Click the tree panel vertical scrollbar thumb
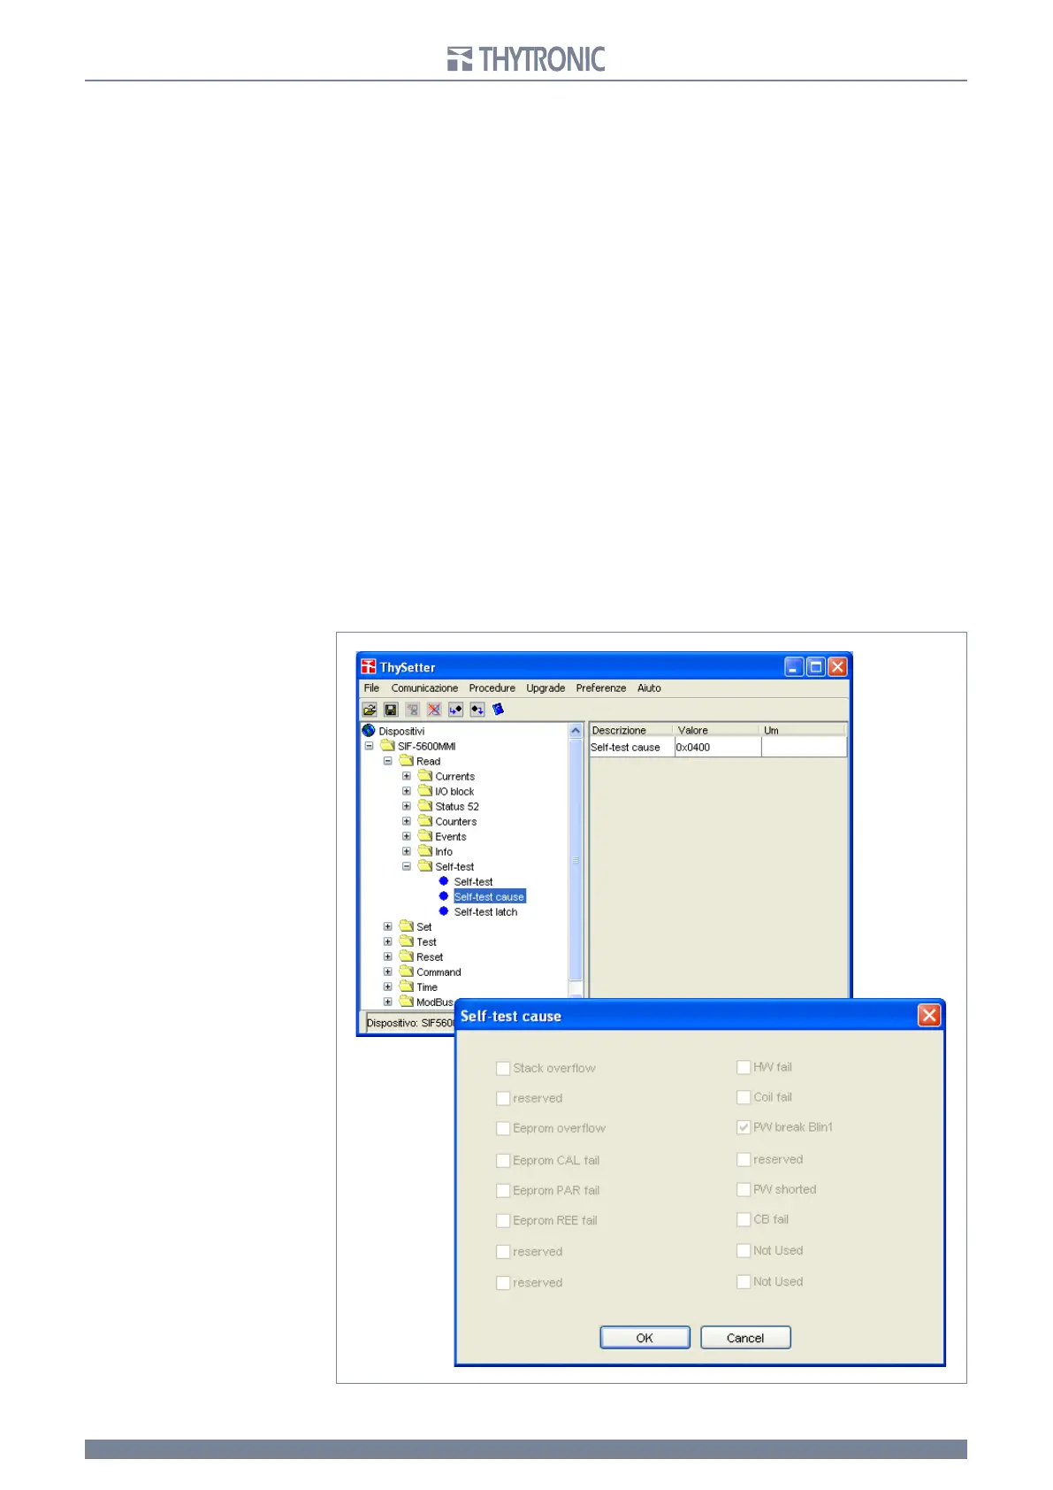This screenshot has height=1490, width=1053. click(x=576, y=860)
